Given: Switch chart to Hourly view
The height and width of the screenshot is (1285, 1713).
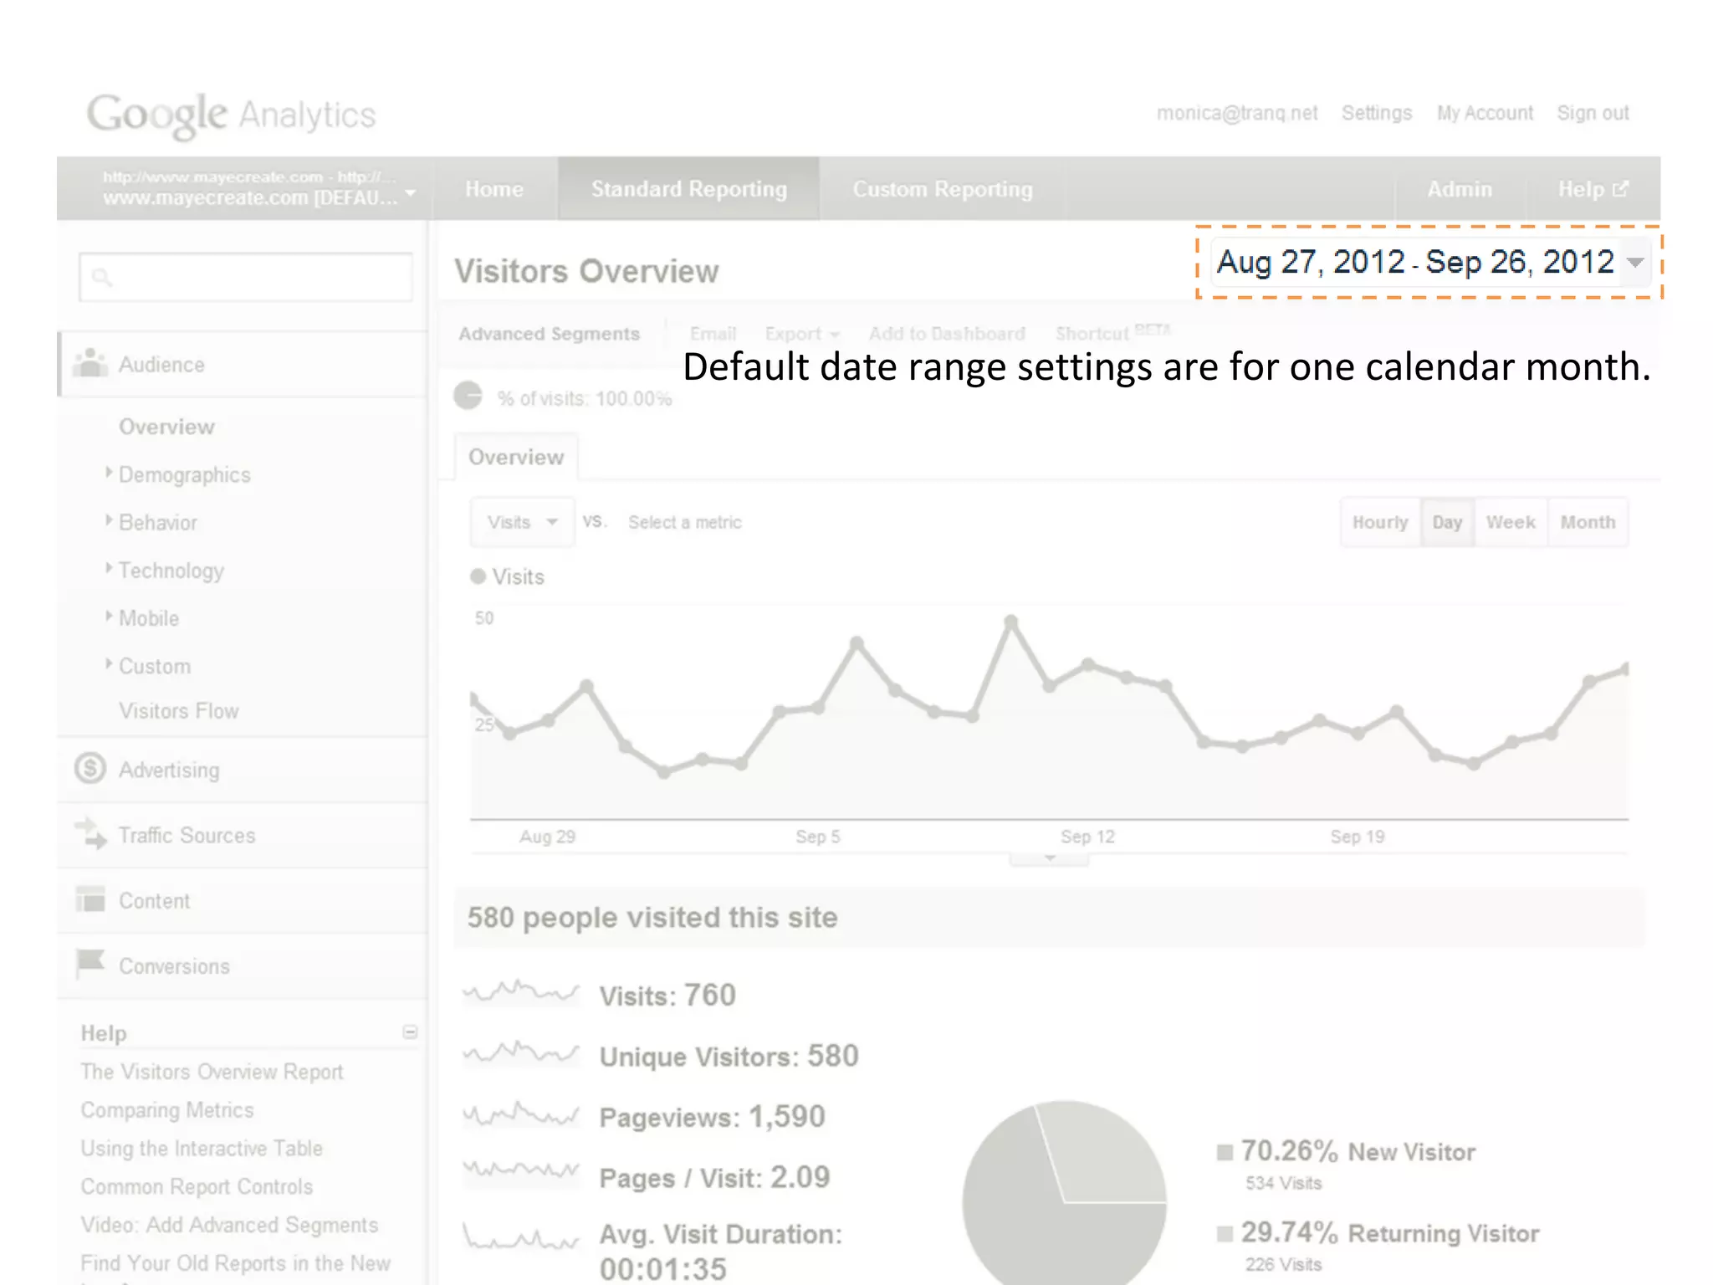Looking at the screenshot, I should [x=1380, y=522].
